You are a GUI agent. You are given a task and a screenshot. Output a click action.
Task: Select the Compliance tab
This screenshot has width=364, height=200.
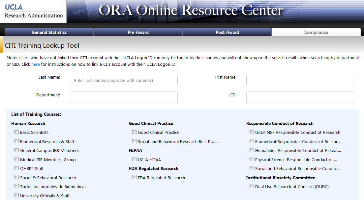tap(316, 32)
